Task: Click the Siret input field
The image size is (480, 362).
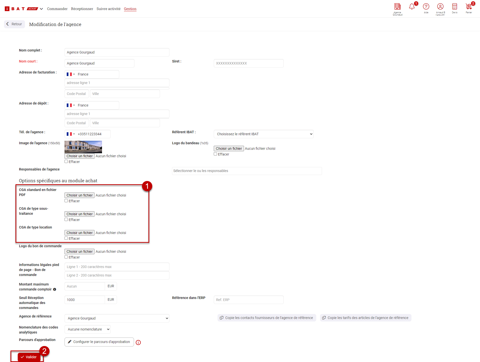Action: tap(248, 63)
